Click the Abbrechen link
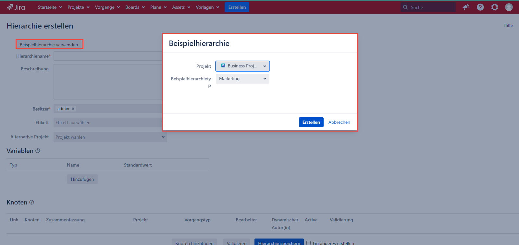Screen dimensions: 519x245 click(339, 122)
